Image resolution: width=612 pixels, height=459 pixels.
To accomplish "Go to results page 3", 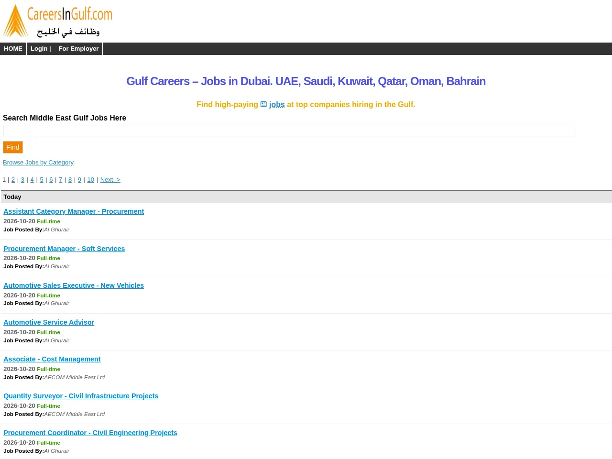I will click(x=22, y=180).
